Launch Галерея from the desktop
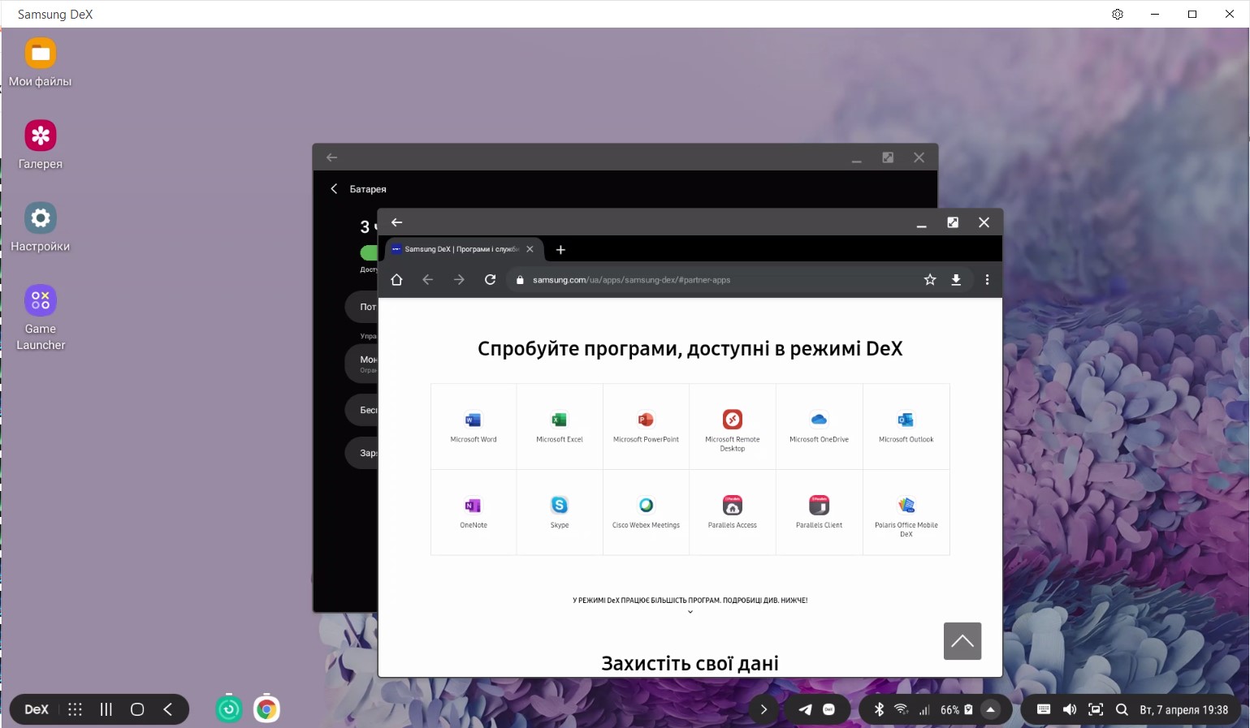This screenshot has width=1250, height=728. coord(41,145)
